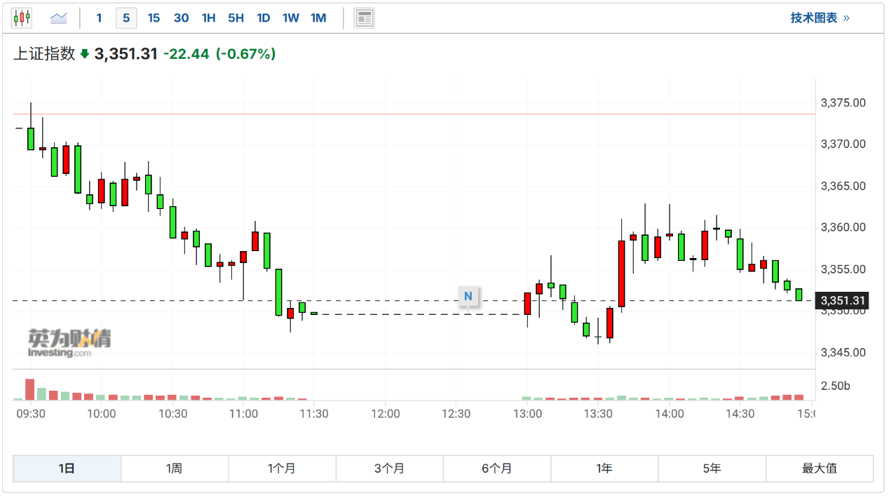This screenshot has width=889, height=498.
Task: Click the 3,351.31 price label on axis
Action: click(x=842, y=301)
